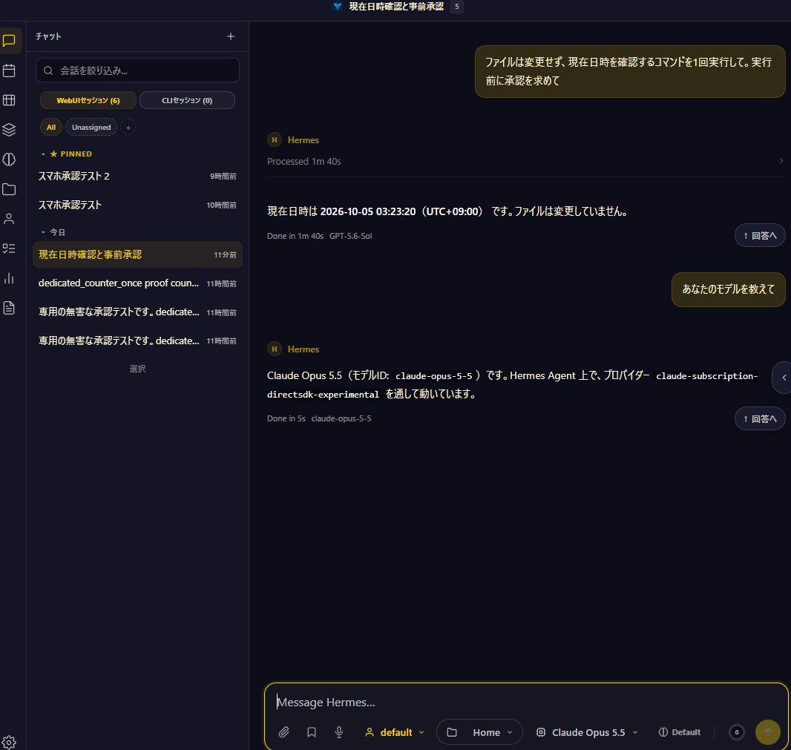
Task: Click the GPT-5.6-Sol model label
Action: click(x=350, y=236)
